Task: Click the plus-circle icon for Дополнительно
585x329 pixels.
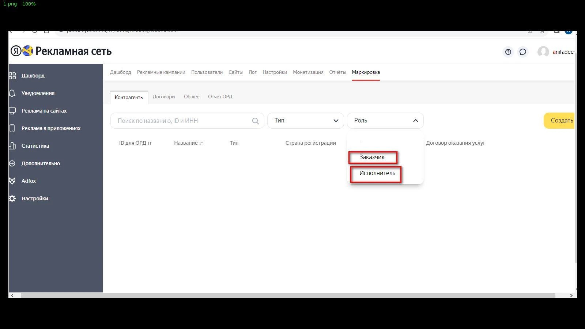Action: tap(12, 163)
